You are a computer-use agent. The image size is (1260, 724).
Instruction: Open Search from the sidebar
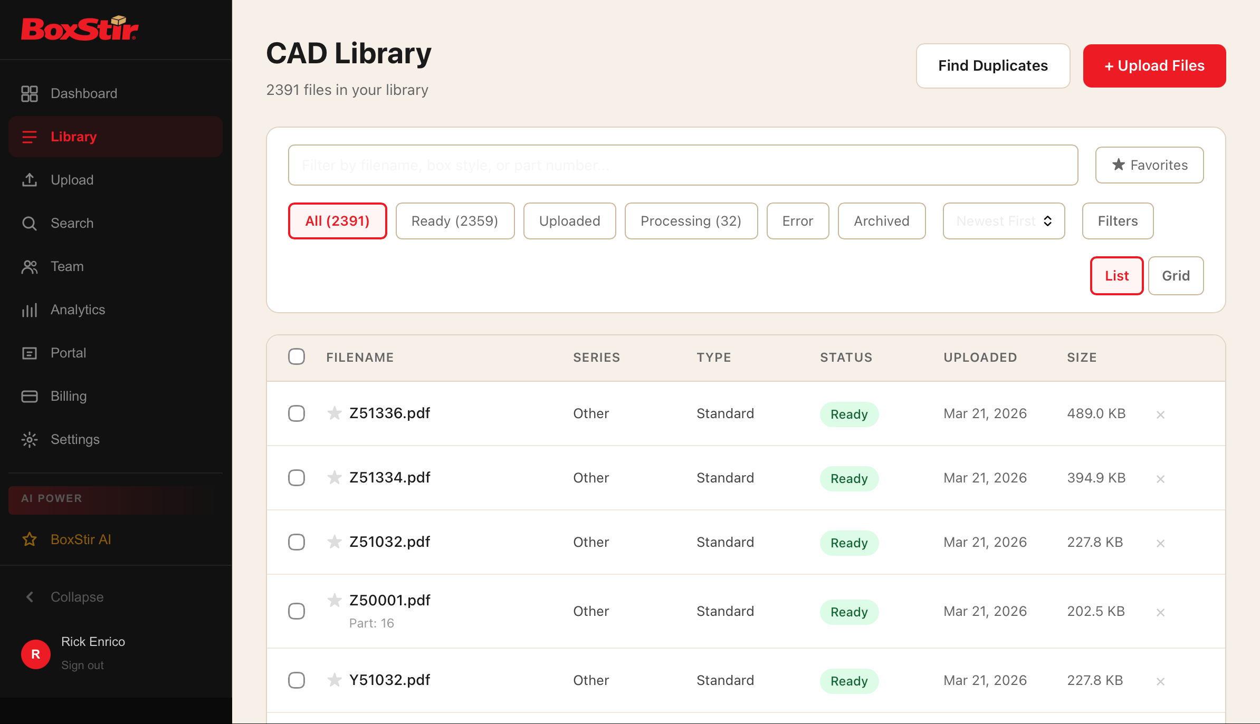(x=72, y=223)
